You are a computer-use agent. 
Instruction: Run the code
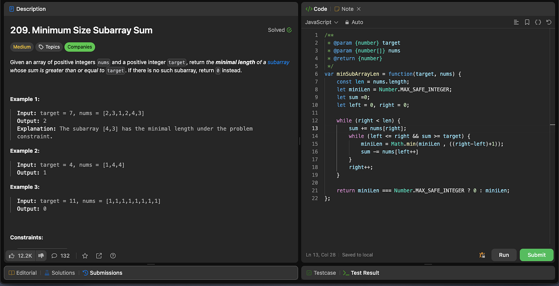504,255
